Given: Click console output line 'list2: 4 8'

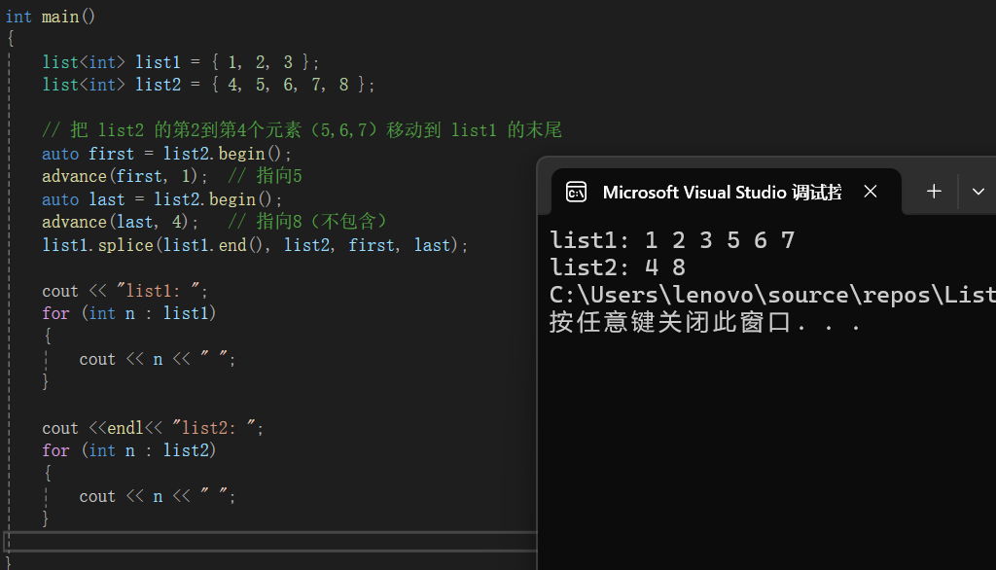Looking at the screenshot, I should [x=618, y=267].
